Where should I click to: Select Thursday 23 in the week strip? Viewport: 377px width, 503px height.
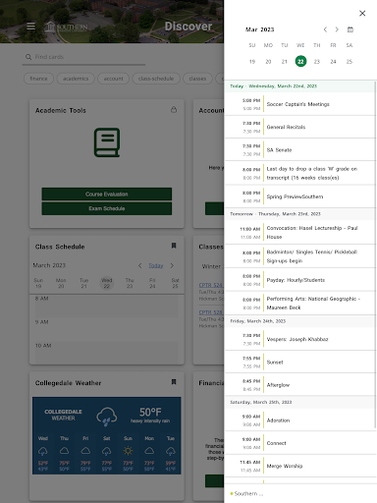pyautogui.click(x=317, y=62)
